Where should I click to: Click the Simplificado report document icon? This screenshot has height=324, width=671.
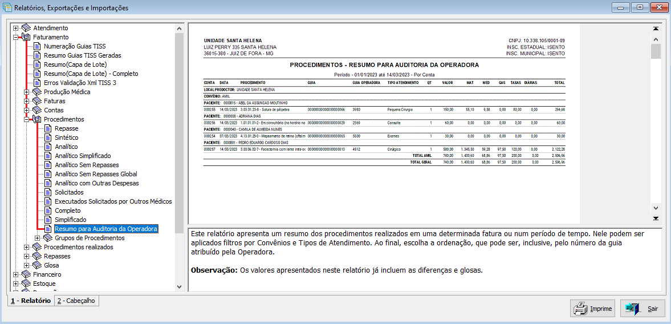[48, 220]
